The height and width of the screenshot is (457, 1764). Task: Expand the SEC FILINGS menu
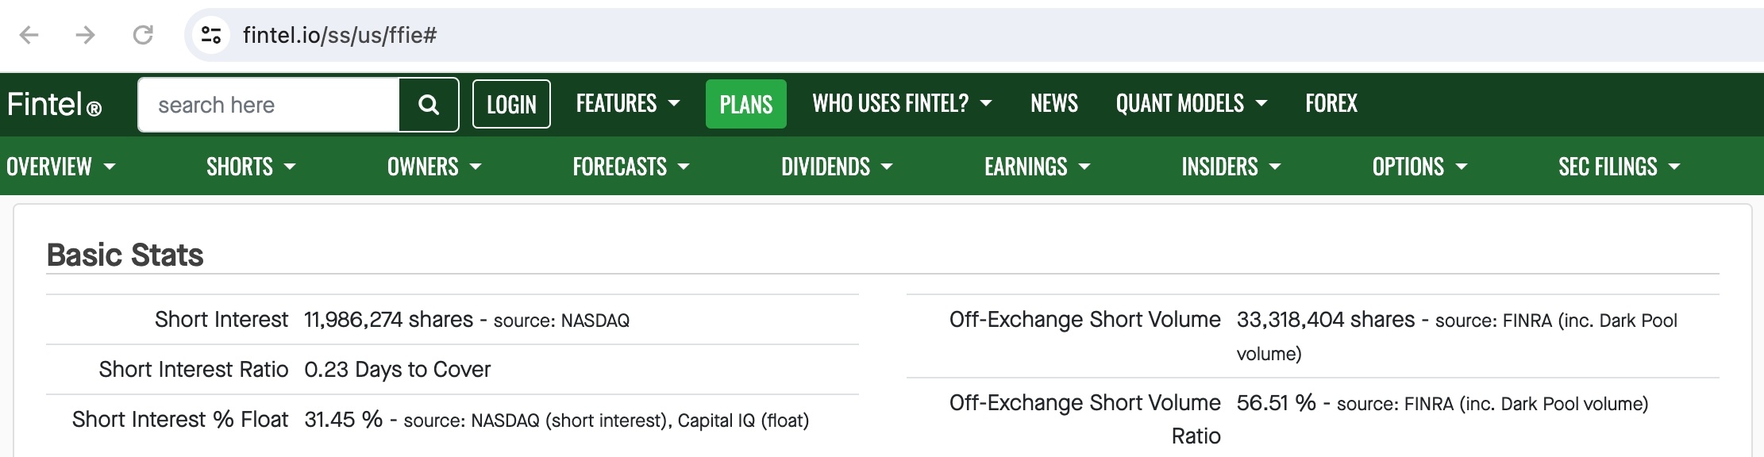(1619, 167)
